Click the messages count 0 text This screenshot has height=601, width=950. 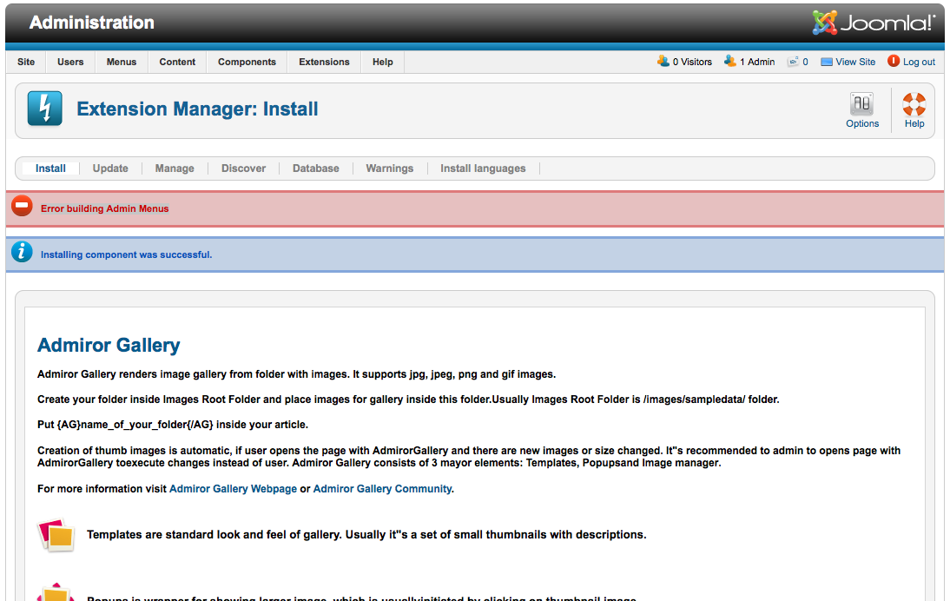(805, 62)
